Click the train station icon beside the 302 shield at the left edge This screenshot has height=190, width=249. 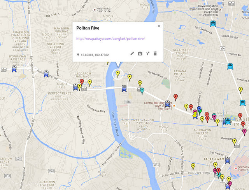click(x=14, y=69)
